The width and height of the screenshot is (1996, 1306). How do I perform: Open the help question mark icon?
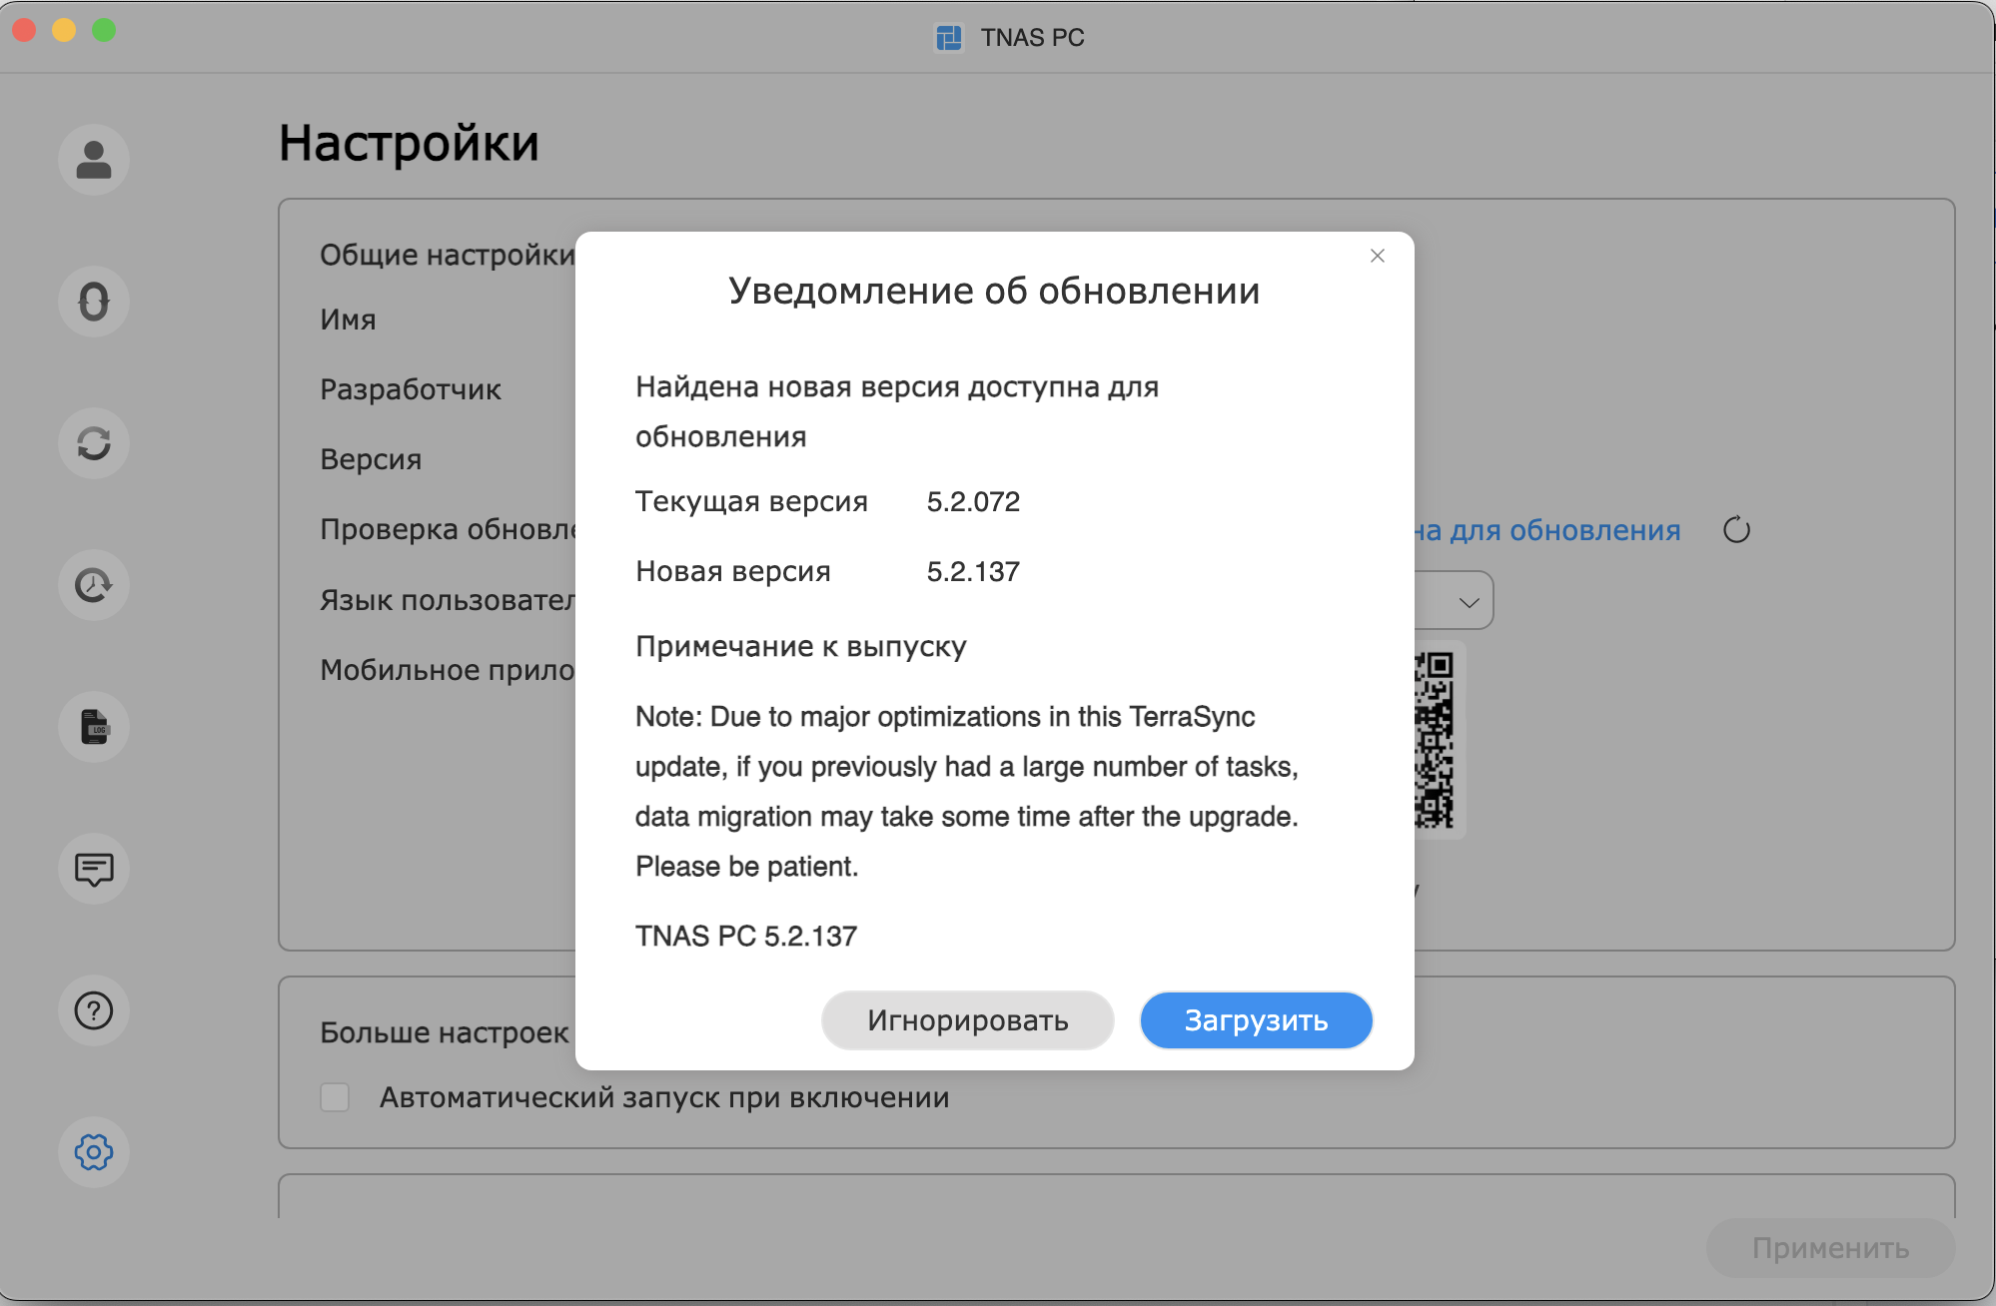(x=94, y=1010)
